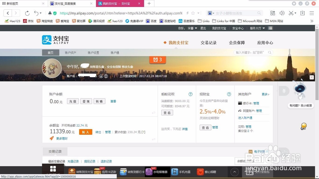The height and width of the screenshot is (179, 319).
Task: Open app grid icon in bottom bar
Action: point(53,169)
